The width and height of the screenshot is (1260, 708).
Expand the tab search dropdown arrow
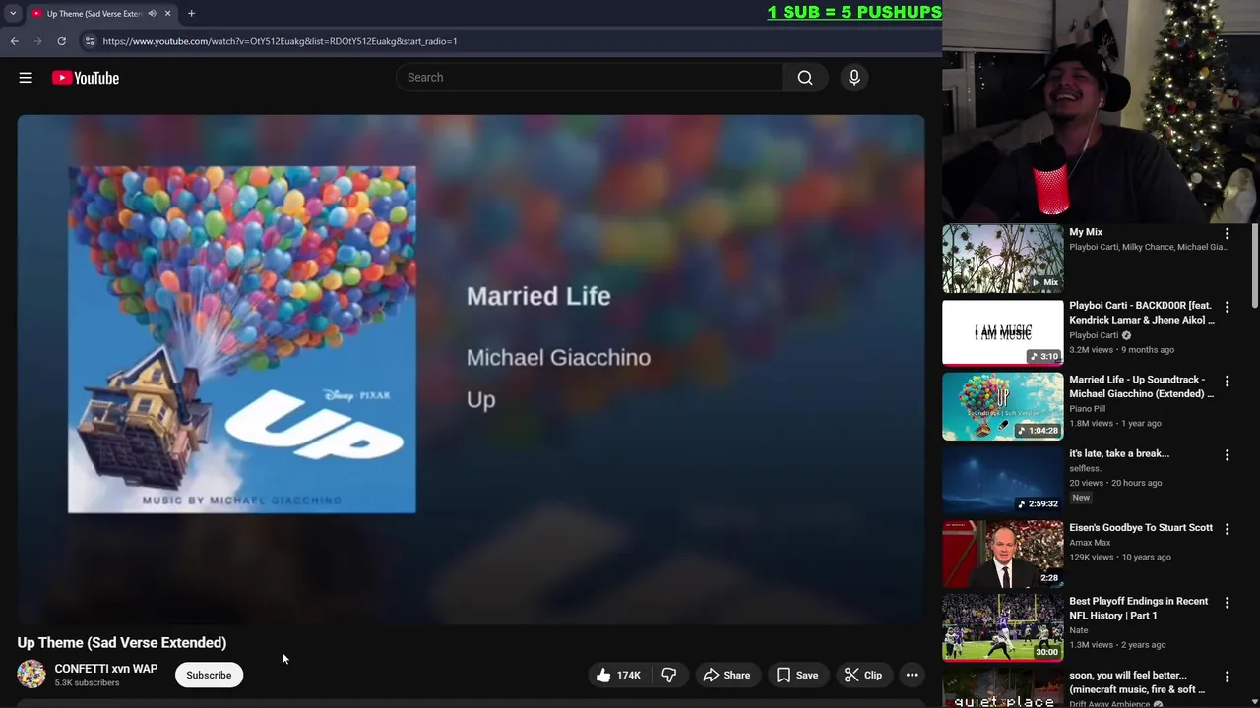pos(13,14)
